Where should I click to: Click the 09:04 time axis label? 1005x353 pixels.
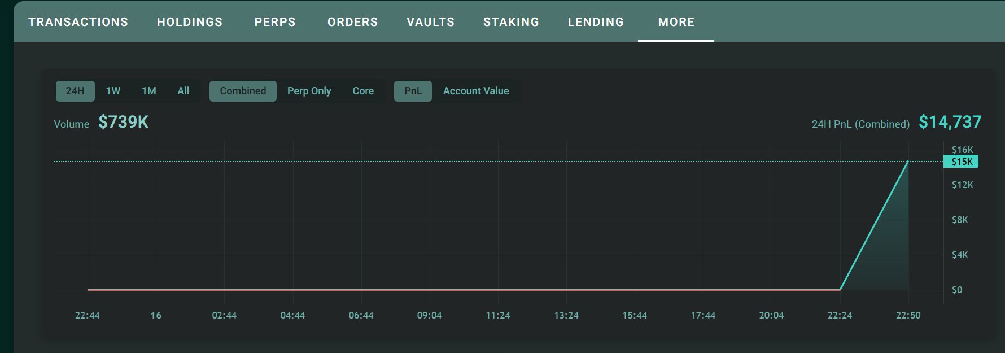coord(429,315)
